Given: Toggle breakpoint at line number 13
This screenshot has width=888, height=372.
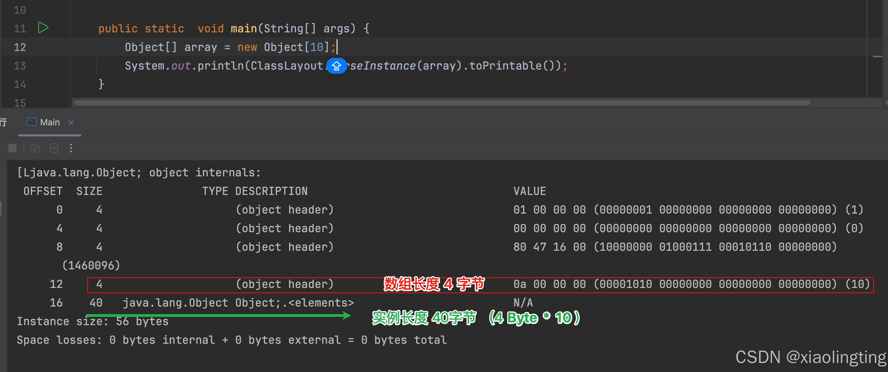Looking at the screenshot, I should (x=20, y=66).
